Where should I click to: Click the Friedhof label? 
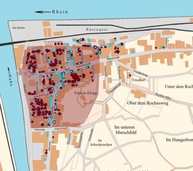[139, 80]
